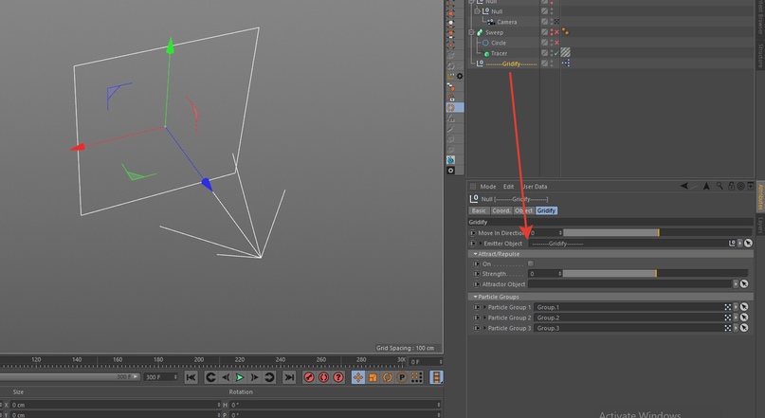The height and width of the screenshot is (418, 765).
Task: Switch to Object tab
Action: 523,210
